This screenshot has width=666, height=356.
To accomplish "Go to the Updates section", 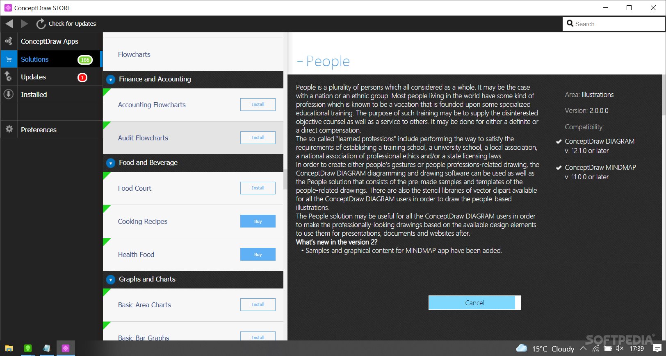I will [x=33, y=77].
